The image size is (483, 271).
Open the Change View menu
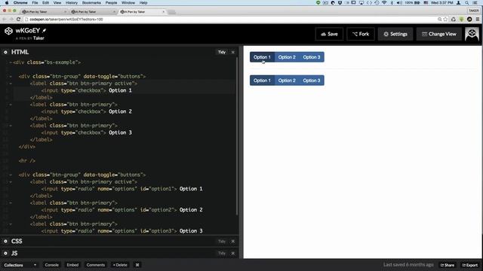439,34
